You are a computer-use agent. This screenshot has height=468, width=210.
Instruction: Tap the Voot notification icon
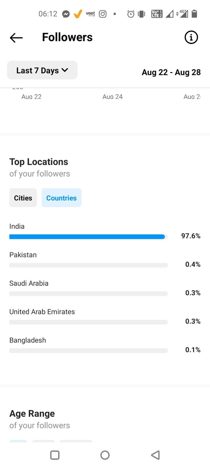click(x=90, y=14)
